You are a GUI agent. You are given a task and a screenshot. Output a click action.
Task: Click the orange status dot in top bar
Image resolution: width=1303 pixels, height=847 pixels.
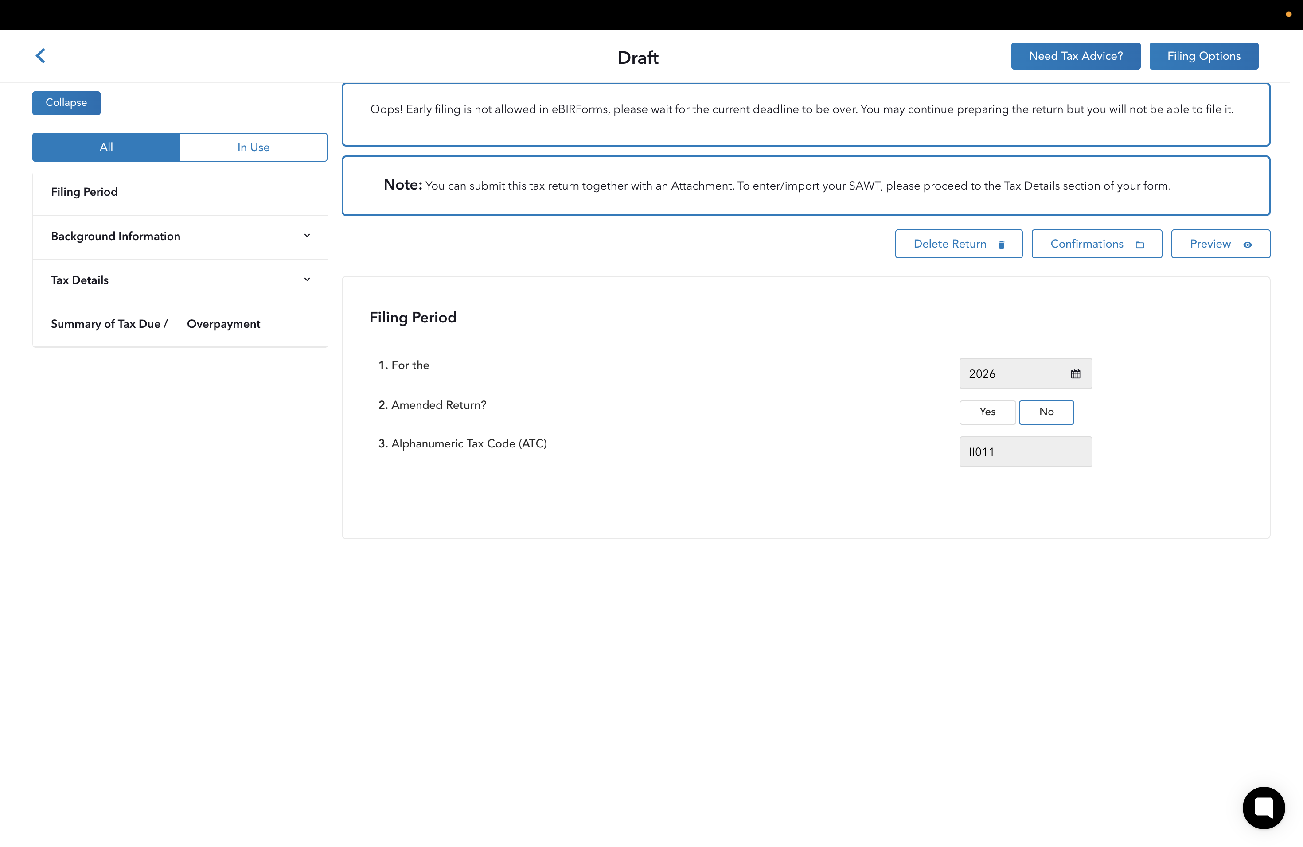coord(1288,14)
